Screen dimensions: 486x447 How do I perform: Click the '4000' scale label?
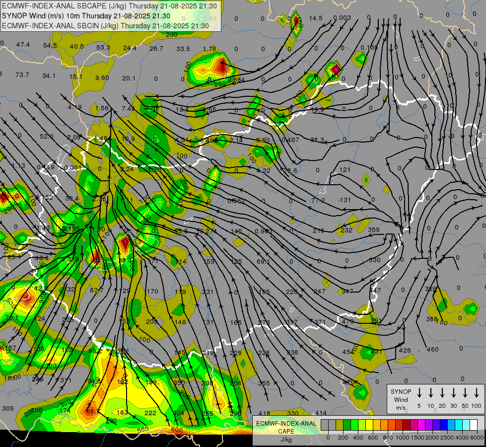(462, 438)
